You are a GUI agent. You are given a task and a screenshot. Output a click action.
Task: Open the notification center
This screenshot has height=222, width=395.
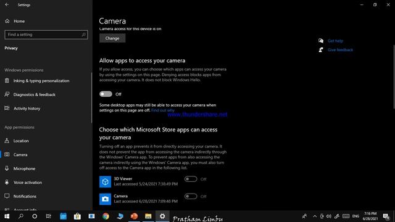386,216
